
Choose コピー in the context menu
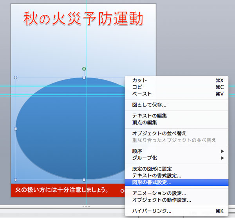point(139,87)
